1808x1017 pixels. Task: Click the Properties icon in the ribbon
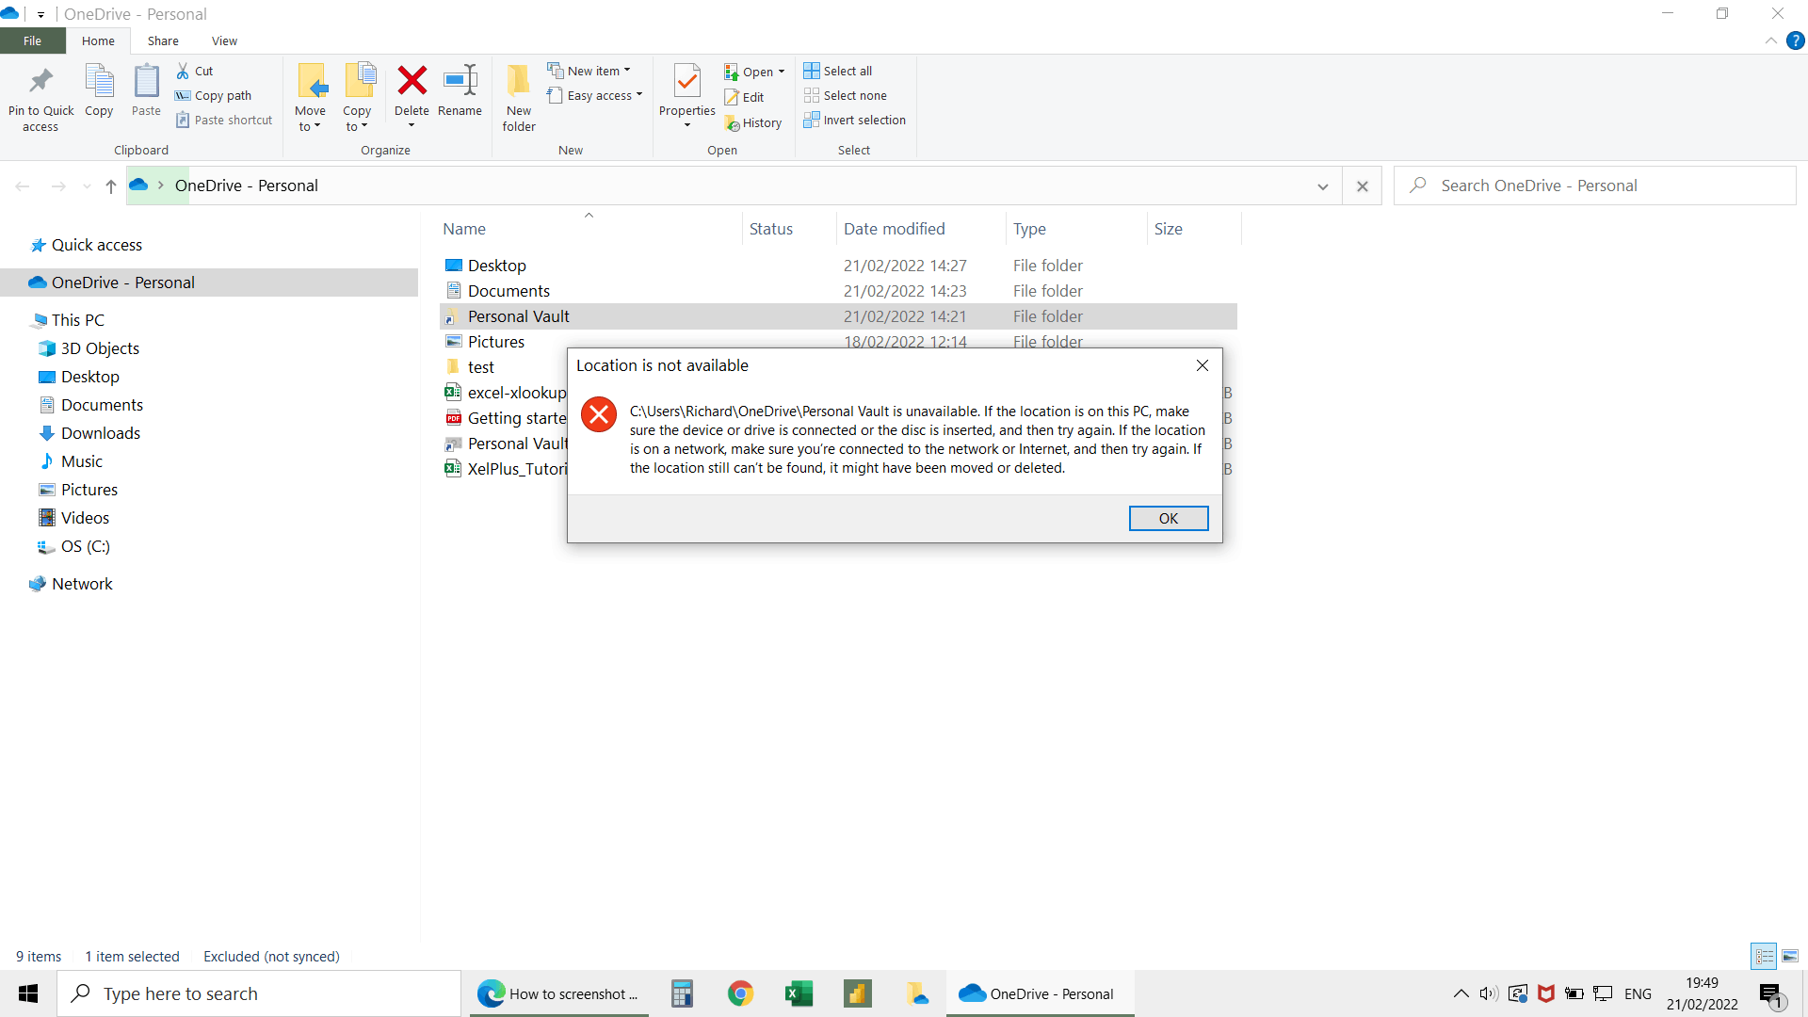point(686,82)
